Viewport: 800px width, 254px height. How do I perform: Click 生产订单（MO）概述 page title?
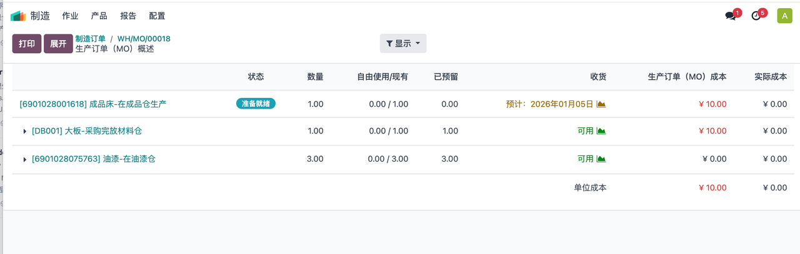(x=114, y=49)
